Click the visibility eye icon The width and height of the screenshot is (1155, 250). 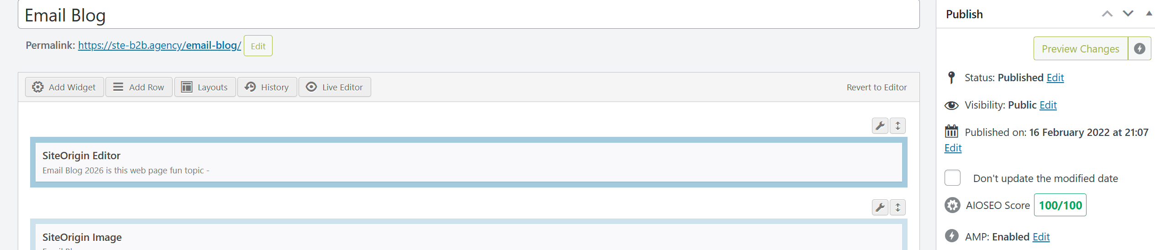pos(951,105)
